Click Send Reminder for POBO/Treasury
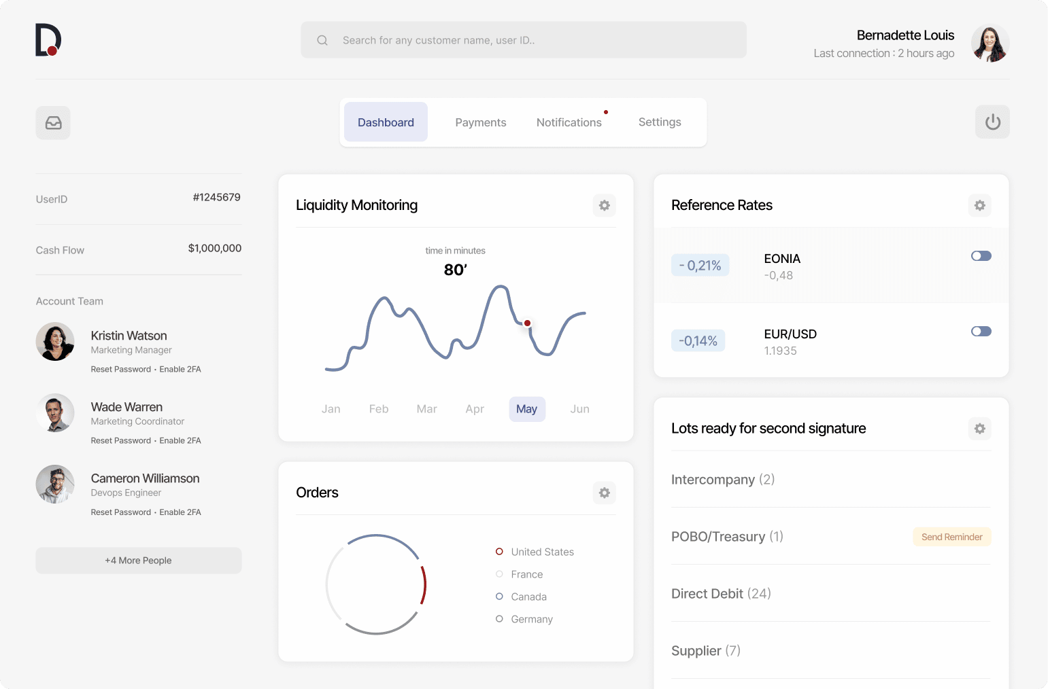This screenshot has height=689, width=1048. pyautogui.click(x=952, y=537)
